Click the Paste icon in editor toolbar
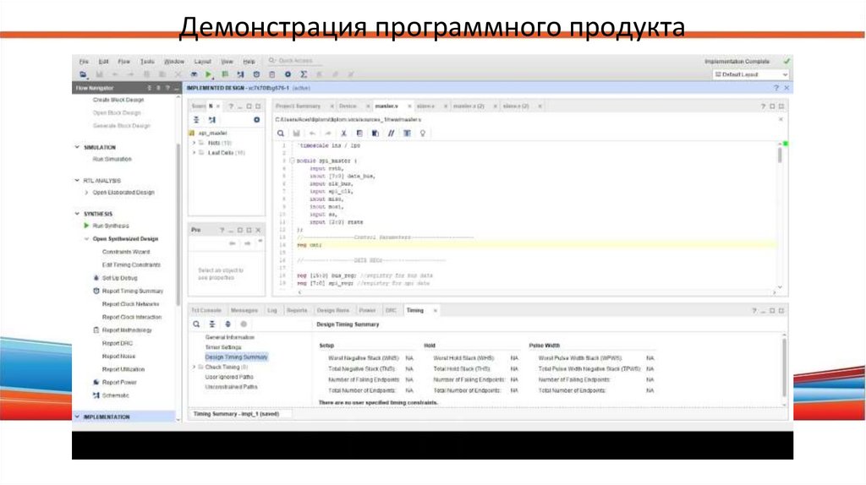866x485 pixels. click(375, 133)
